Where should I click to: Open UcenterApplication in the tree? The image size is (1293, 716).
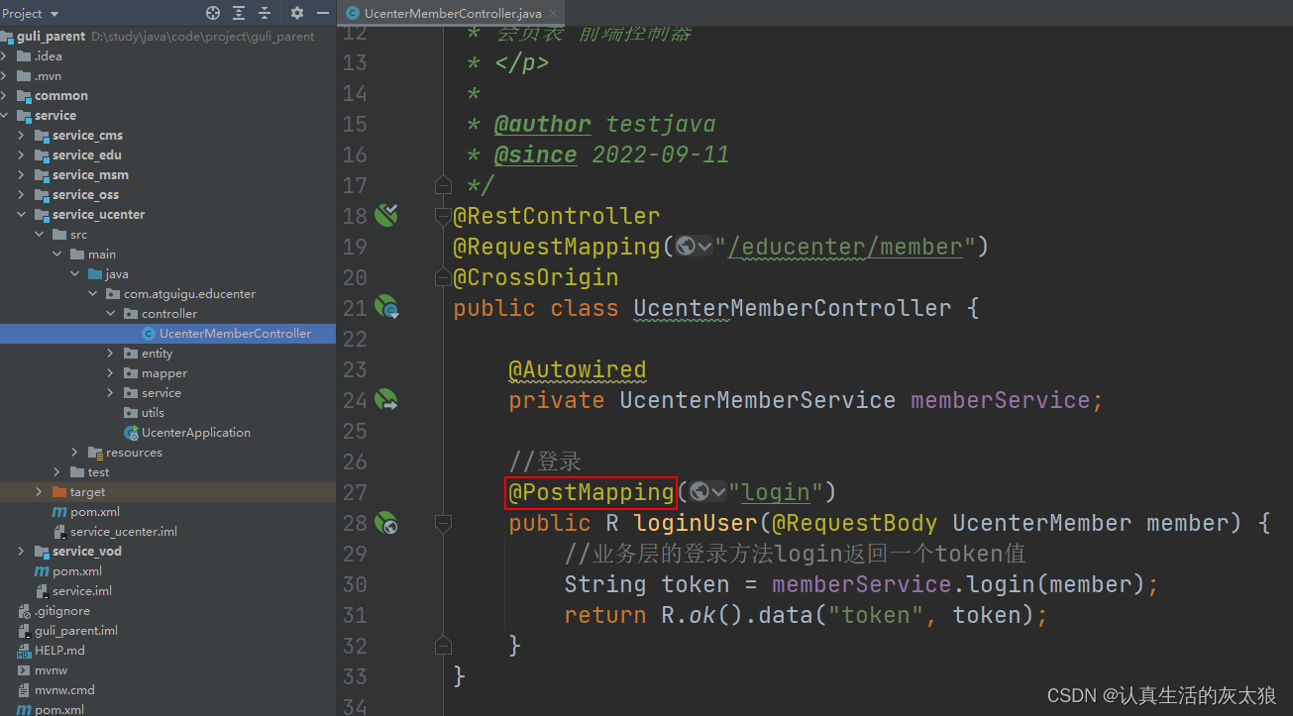point(196,433)
